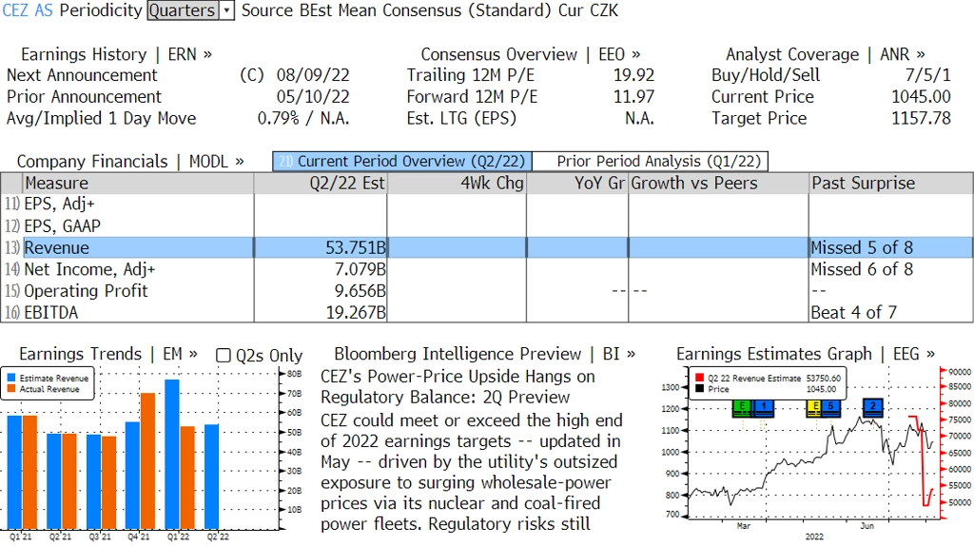The width and height of the screenshot is (974, 546).
Task: Click the Est. LTG (EPS) N.A. value
Action: [639, 119]
